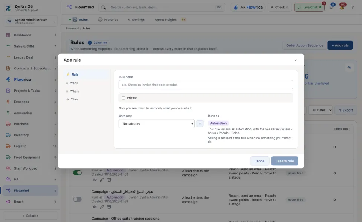Click the edit pencil for the Arabic campaign rule
Image resolution: width=362 pixels, height=222 pixels.
pyautogui.click(x=102, y=207)
